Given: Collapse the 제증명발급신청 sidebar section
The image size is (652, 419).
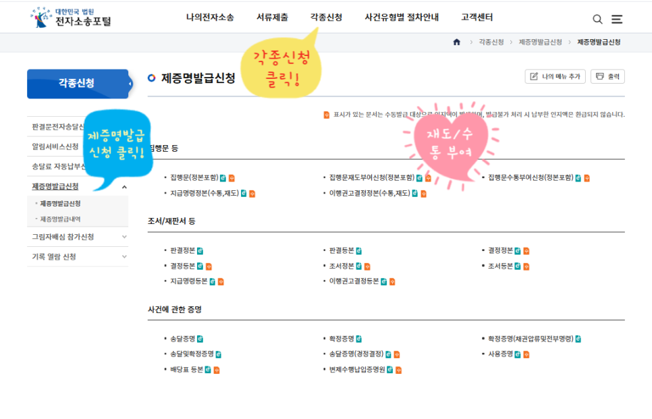Looking at the screenshot, I should tap(124, 187).
